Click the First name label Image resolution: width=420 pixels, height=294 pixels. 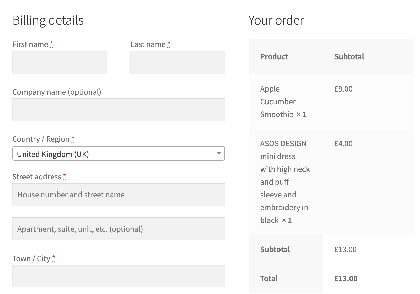[x=30, y=44]
